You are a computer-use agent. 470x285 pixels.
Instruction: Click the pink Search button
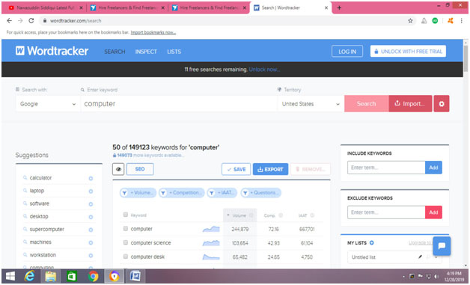click(366, 104)
